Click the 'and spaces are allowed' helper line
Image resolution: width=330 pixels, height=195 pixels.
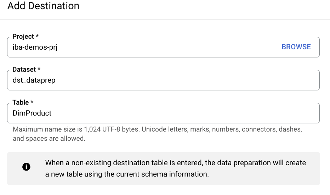(49, 139)
